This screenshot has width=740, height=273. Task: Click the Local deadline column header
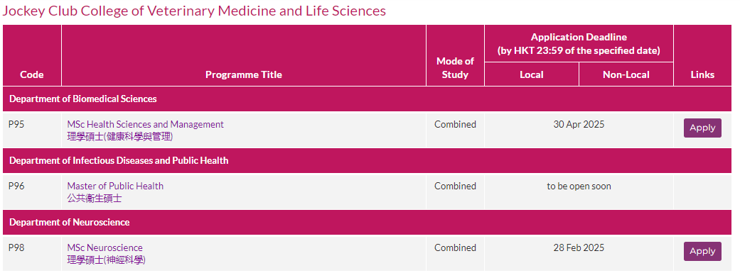tap(532, 74)
